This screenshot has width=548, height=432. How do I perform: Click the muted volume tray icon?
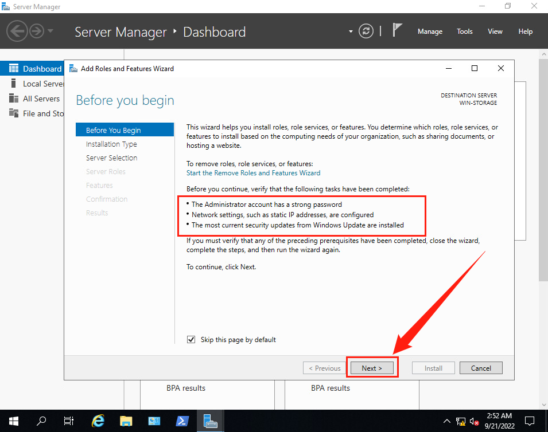(x=474, y=422)
